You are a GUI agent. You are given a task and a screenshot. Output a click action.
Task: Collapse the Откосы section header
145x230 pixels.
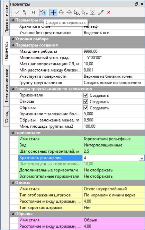click(x=13, y=182)
